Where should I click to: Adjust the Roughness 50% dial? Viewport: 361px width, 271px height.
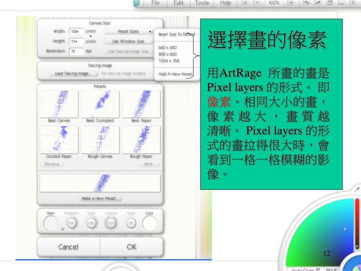coord(71,223)
